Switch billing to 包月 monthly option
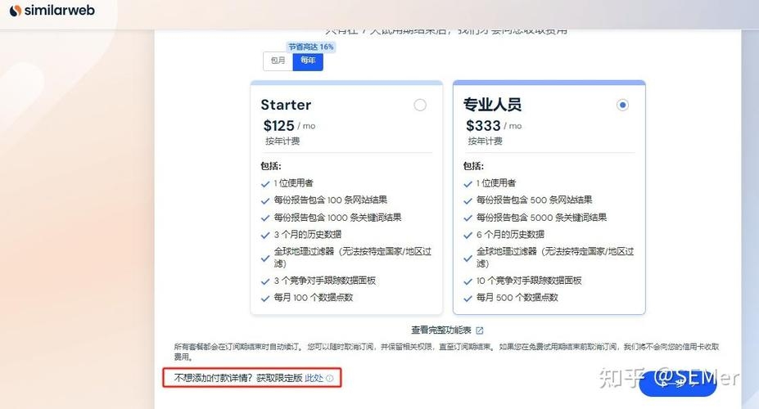Image resolution: width=759 pixels, height=409 pixels. coord(278,61)
